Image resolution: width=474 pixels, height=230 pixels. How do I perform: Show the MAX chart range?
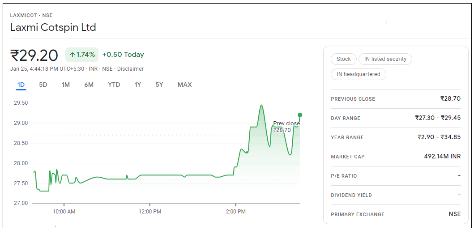185,85
